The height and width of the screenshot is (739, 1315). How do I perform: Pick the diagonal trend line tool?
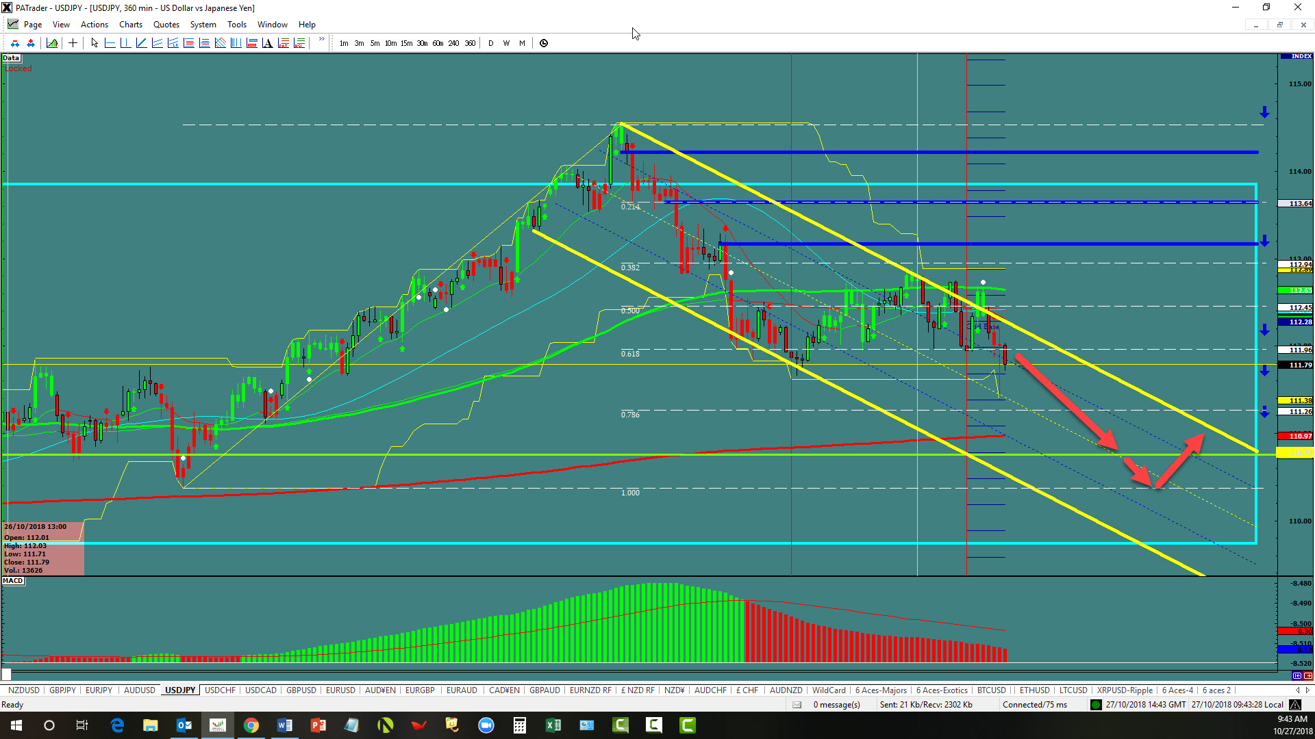[141, 43]
